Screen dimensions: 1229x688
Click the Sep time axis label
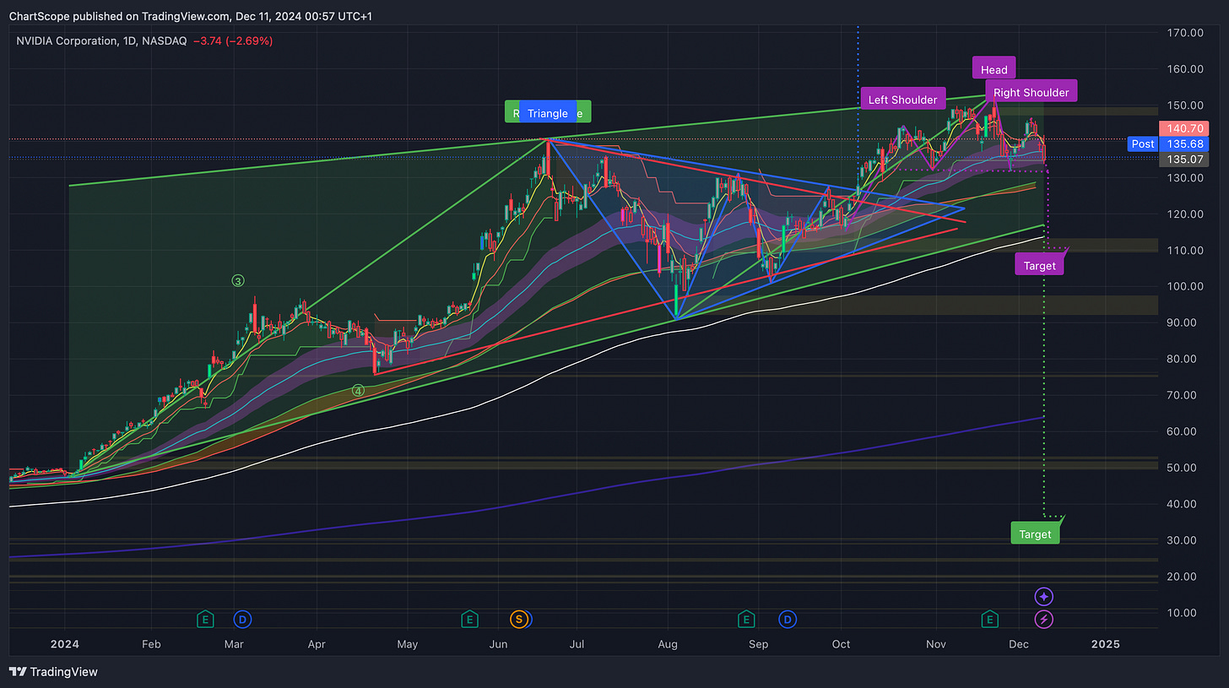pyautogui.click(x=759, y=644)
